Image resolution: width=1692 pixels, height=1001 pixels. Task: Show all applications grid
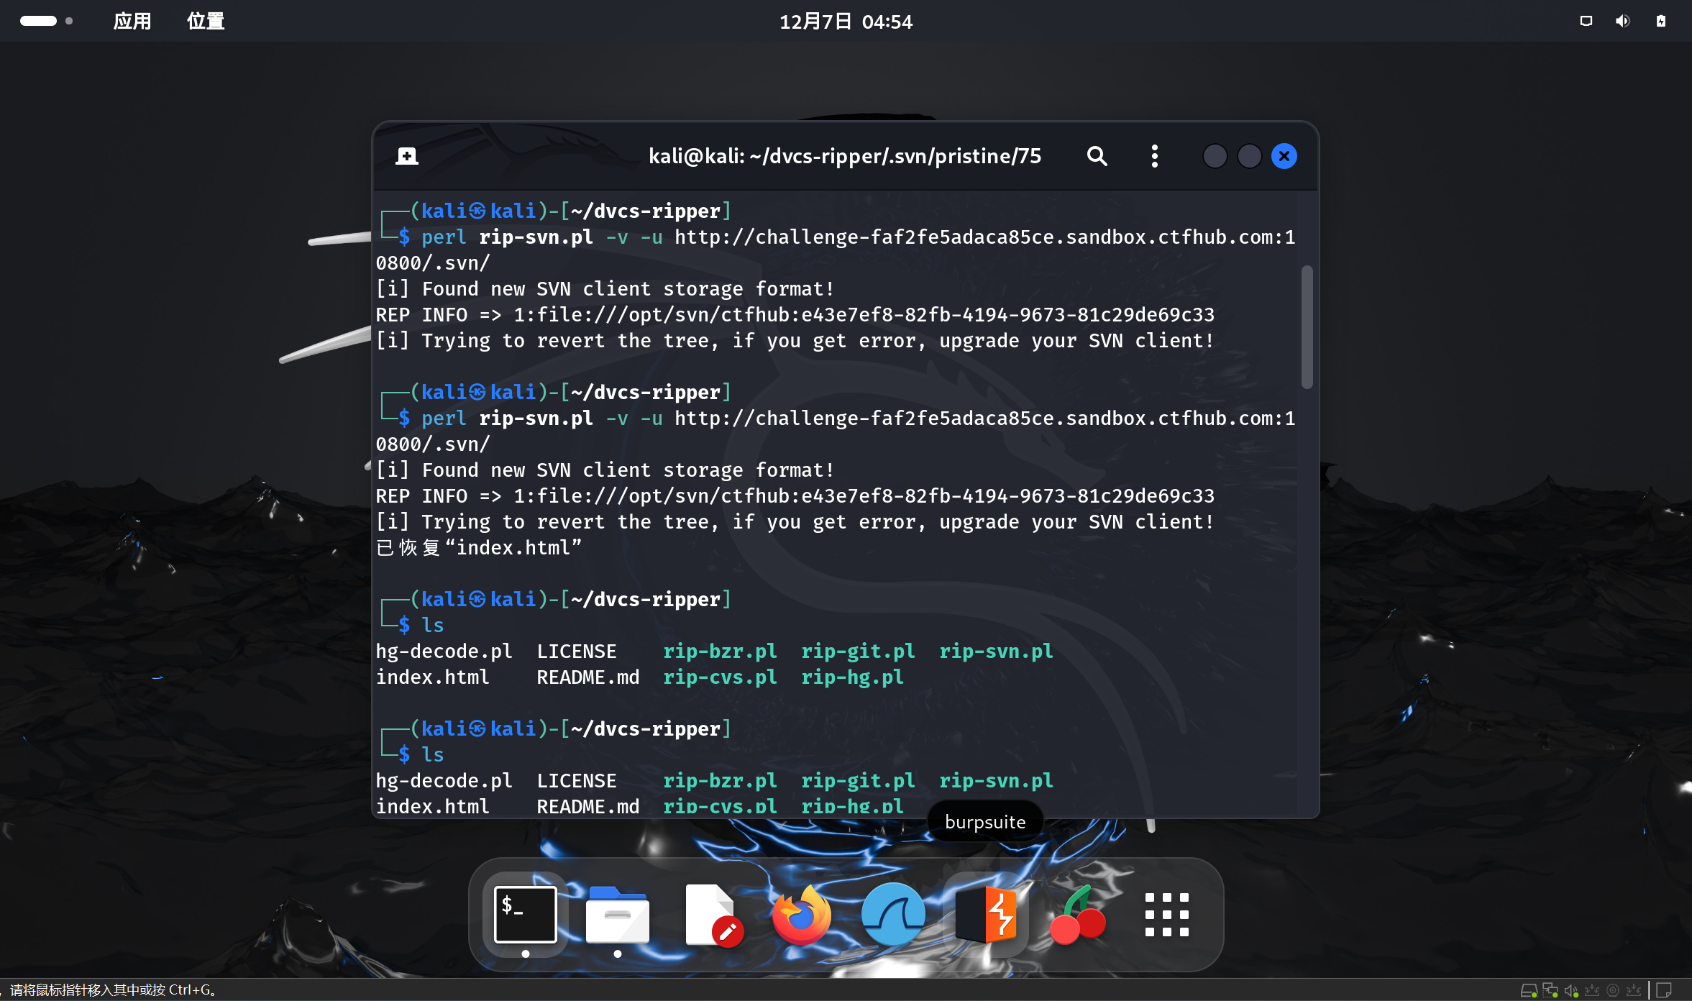coord(1166,915)
